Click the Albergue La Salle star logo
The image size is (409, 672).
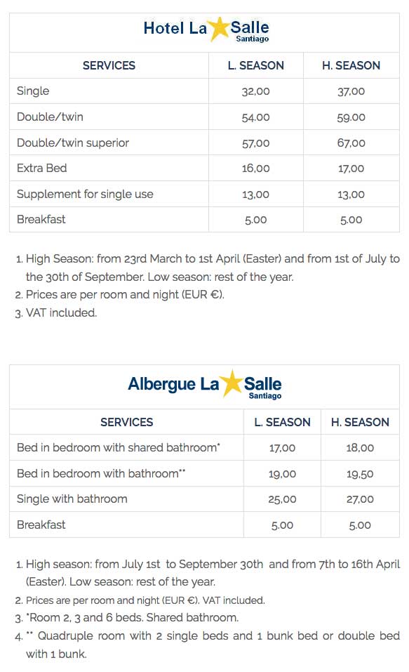pos(205,385)
